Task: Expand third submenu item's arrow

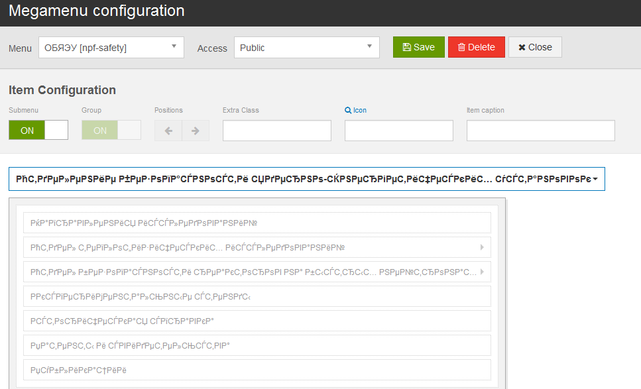Action: coord(482,272)
